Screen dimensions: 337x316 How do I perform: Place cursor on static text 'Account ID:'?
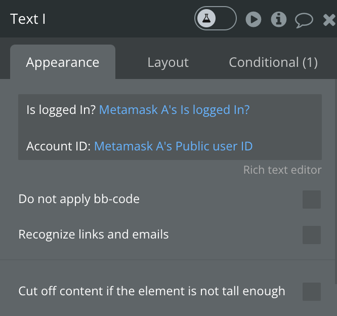pyautogui.click(x=59, y=146)
